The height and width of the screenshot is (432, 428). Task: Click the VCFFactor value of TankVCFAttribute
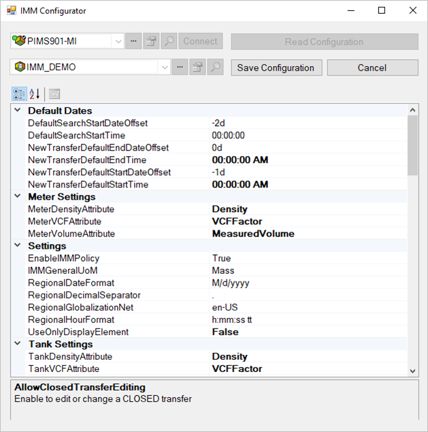point(237,369)
